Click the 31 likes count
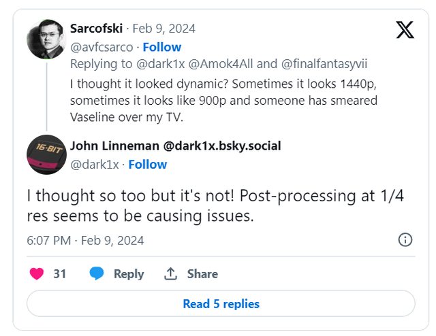 pyautogui.click(x=59, y=274)
